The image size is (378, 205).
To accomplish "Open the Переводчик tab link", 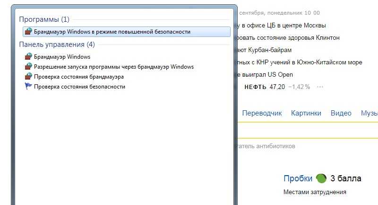I will tap(262, 113).
